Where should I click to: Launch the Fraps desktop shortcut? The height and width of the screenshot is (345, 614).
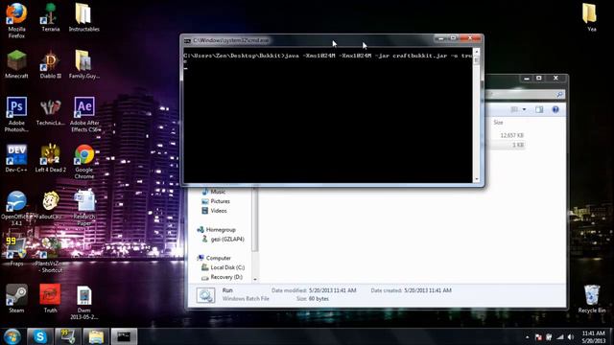[15, 252]
